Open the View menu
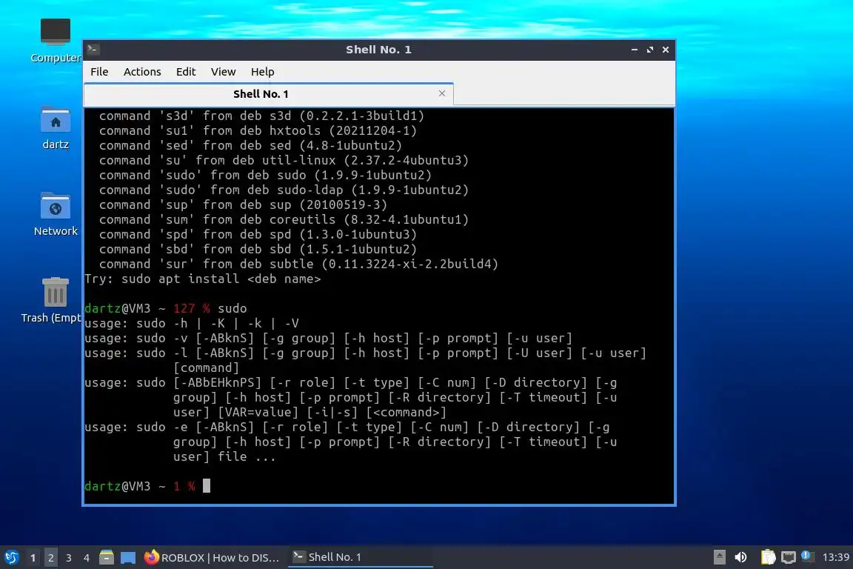 [x=223, y=72]
